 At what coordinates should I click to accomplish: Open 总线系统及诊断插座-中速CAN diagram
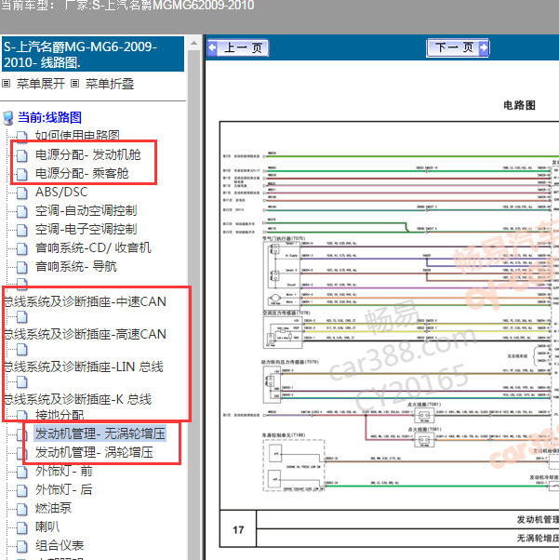tap(85, 301)
